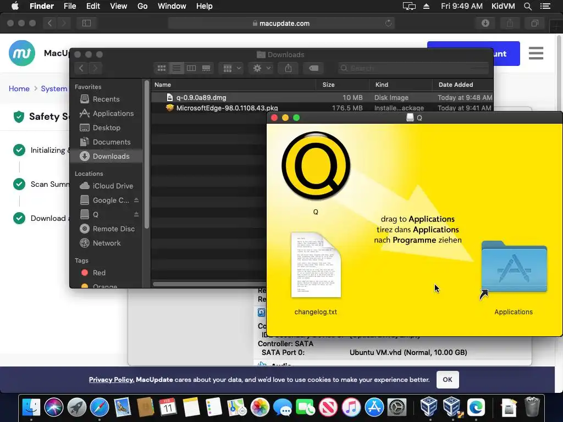563x422 pixels.
Task: Click the Share button in Finder toolbar
Action: coord(288,68)
